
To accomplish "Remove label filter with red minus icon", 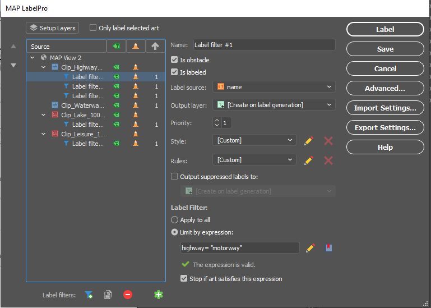I will tap(128, 295).
